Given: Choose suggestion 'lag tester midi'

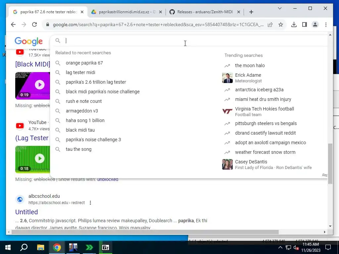Looking at the screenshot, I should click(x=80, y=72).
